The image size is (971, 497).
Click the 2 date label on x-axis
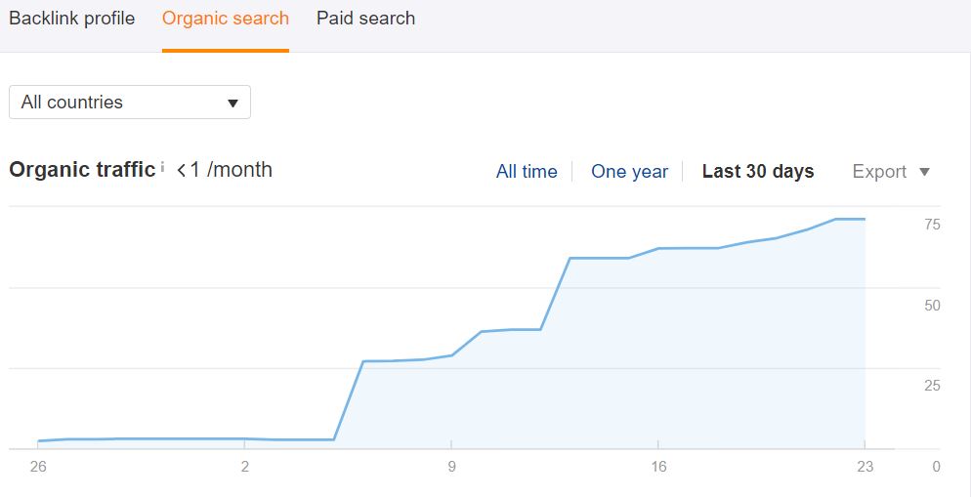tap(244, 467)
